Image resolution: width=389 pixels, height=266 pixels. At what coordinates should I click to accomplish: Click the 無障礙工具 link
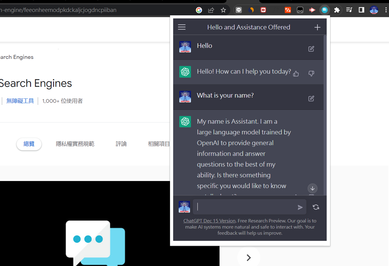(x=20, y=101)
